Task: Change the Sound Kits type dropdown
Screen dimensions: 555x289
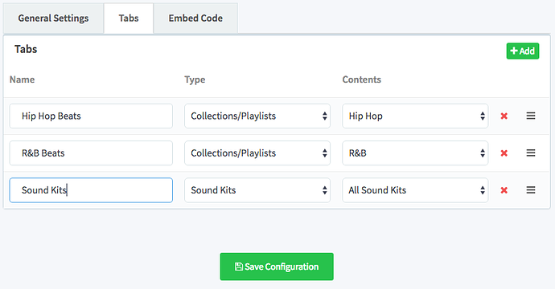Action: pos(257,190)
